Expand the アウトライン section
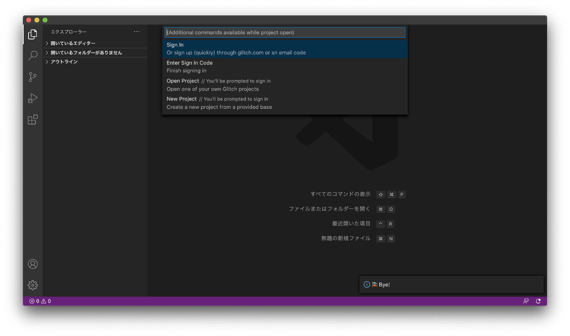Screen dimensions: 570x336 [x=96, y=62]
